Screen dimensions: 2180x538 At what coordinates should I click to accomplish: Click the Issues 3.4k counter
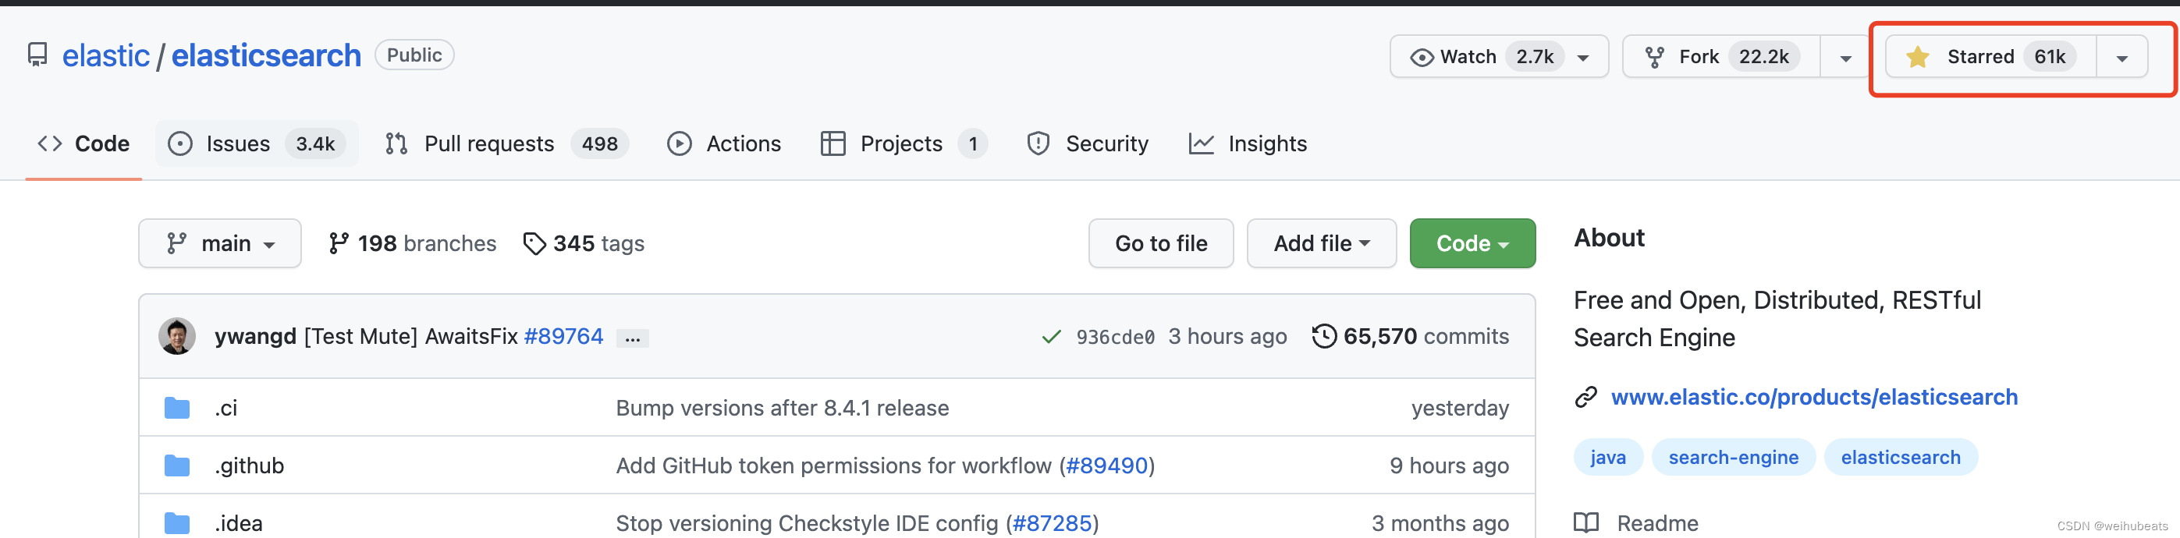pyautogui.click(x=316, y=143)
